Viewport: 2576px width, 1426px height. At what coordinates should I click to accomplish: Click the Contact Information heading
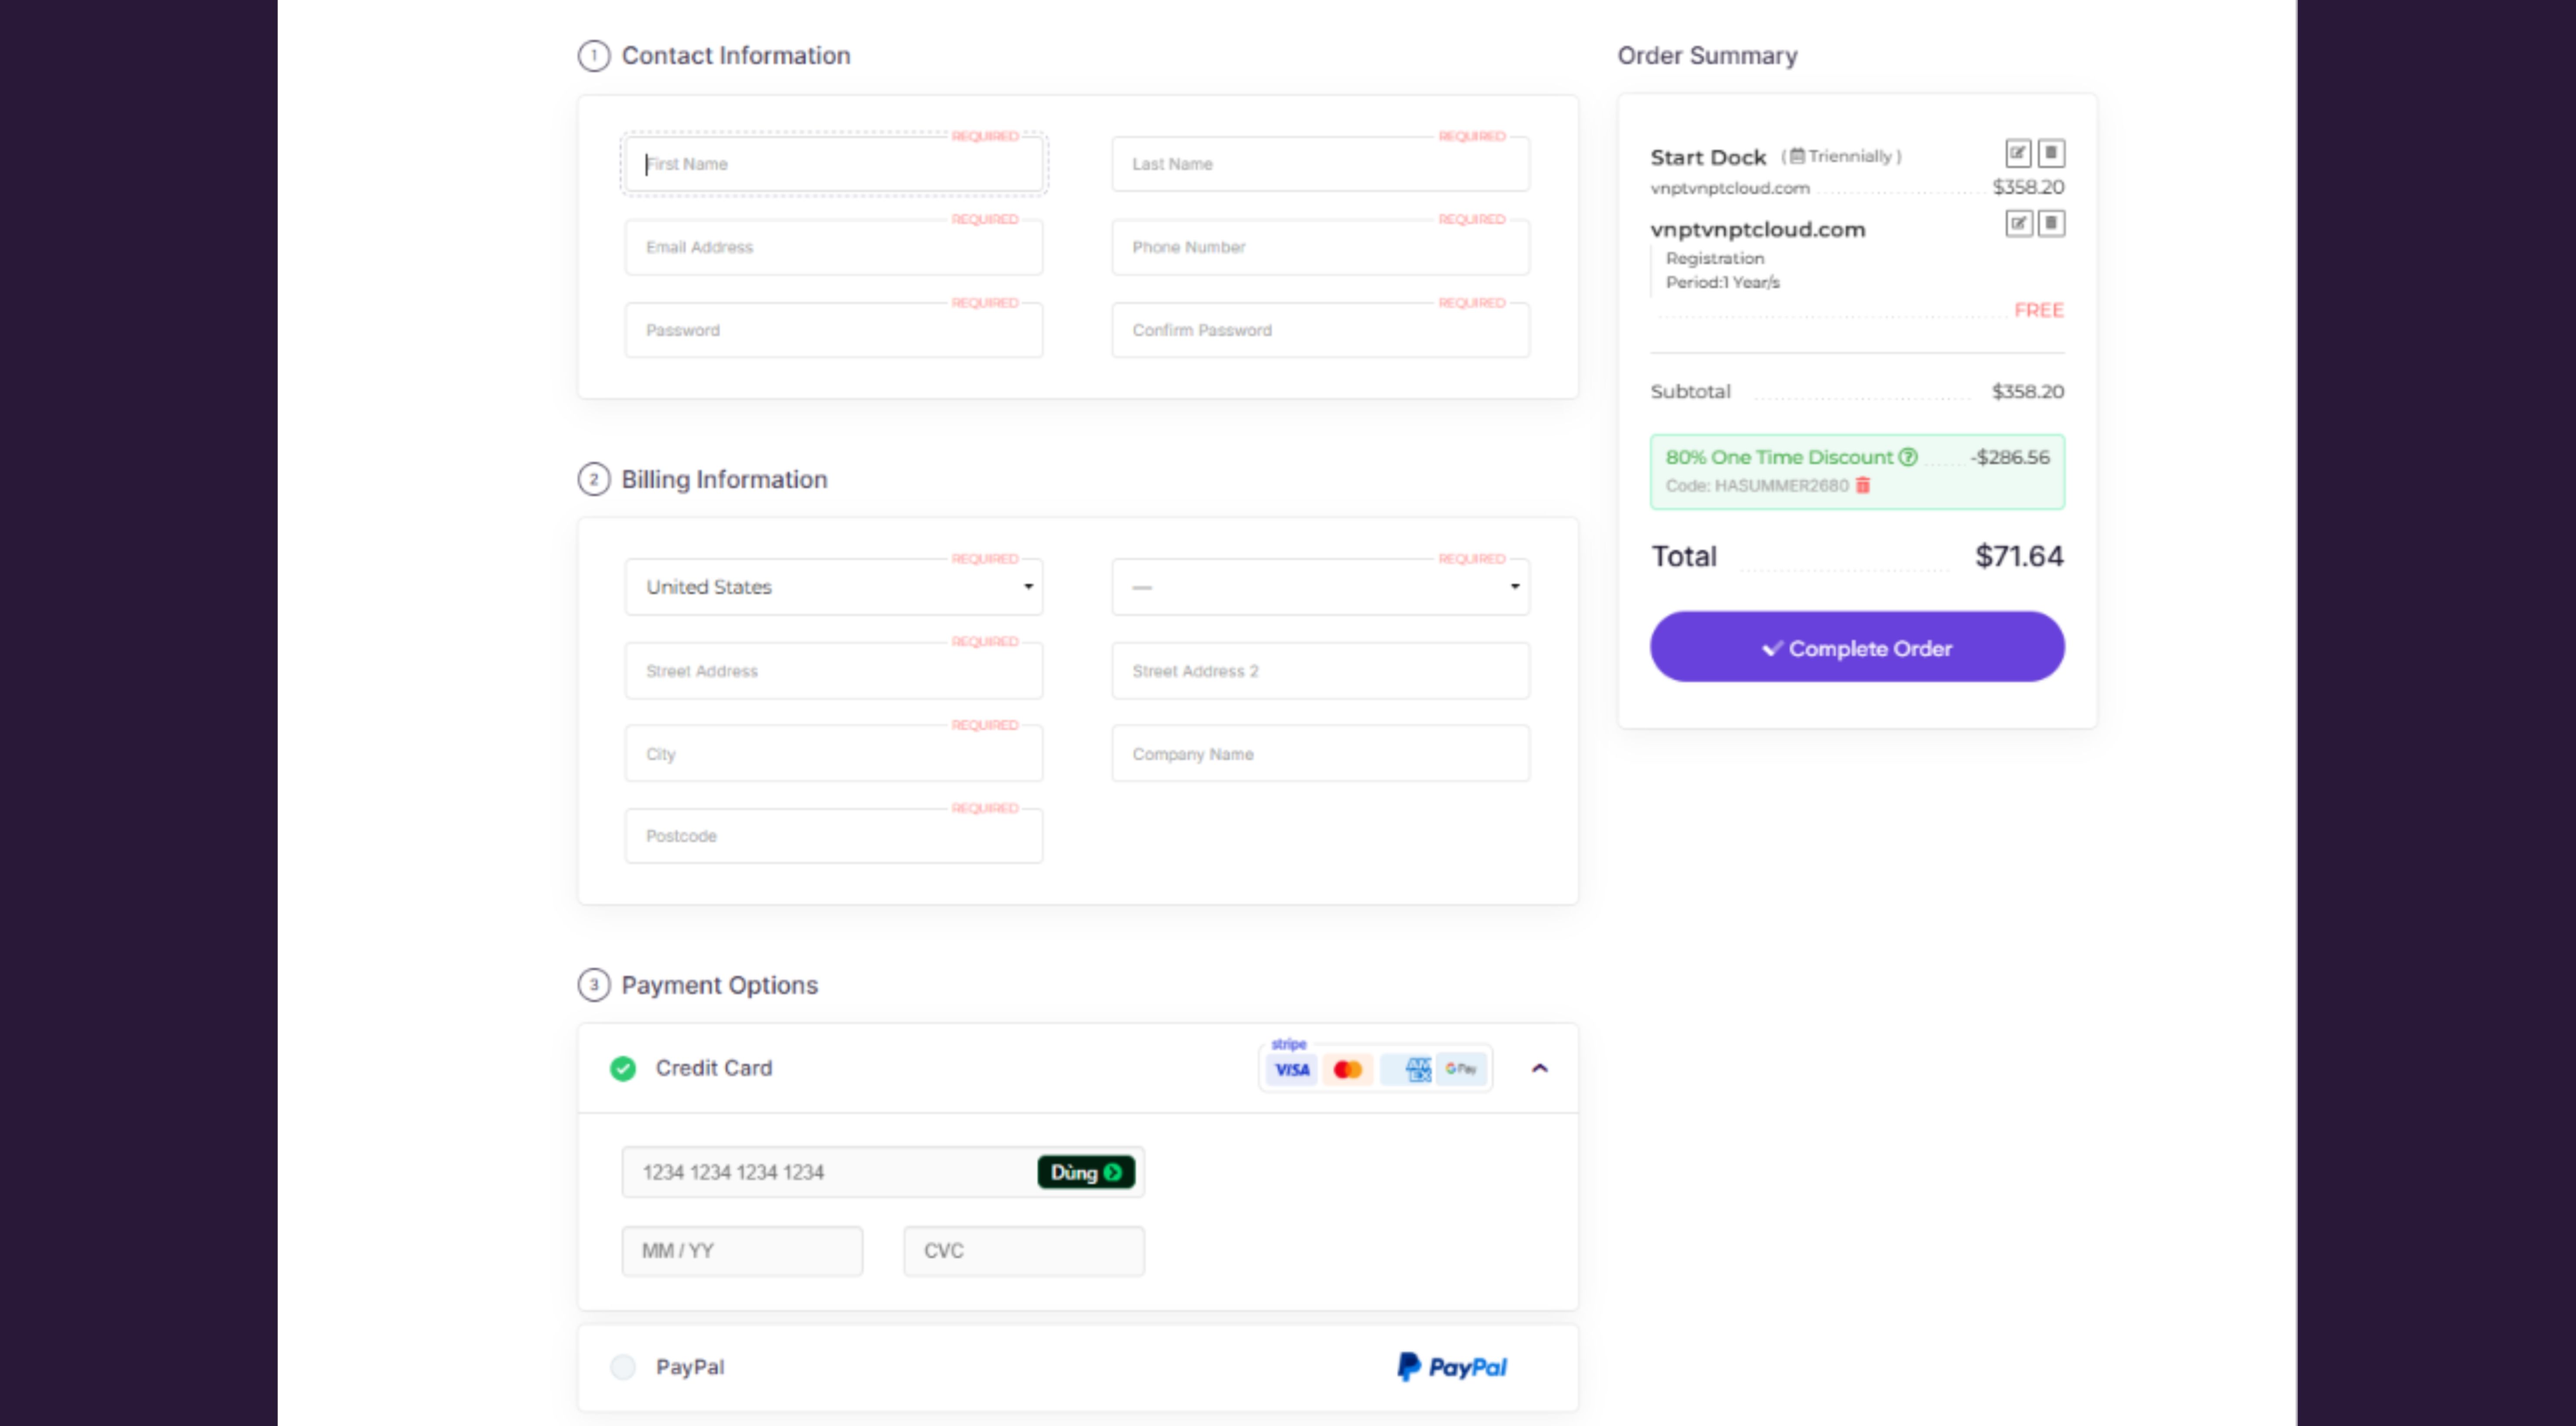click(736, 55)
